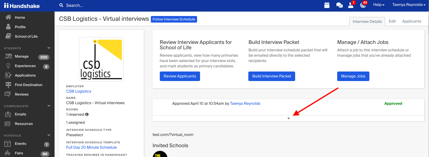
Task: Open the calendar icon in top bar
Action: [x=327, y=5]
